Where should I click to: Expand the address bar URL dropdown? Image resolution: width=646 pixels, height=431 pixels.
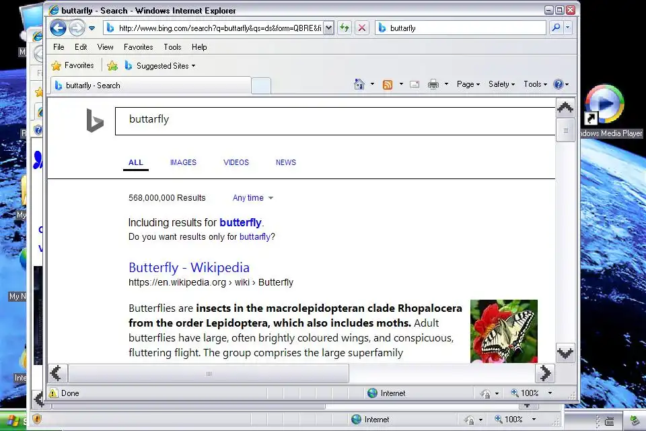click(328, 28)
